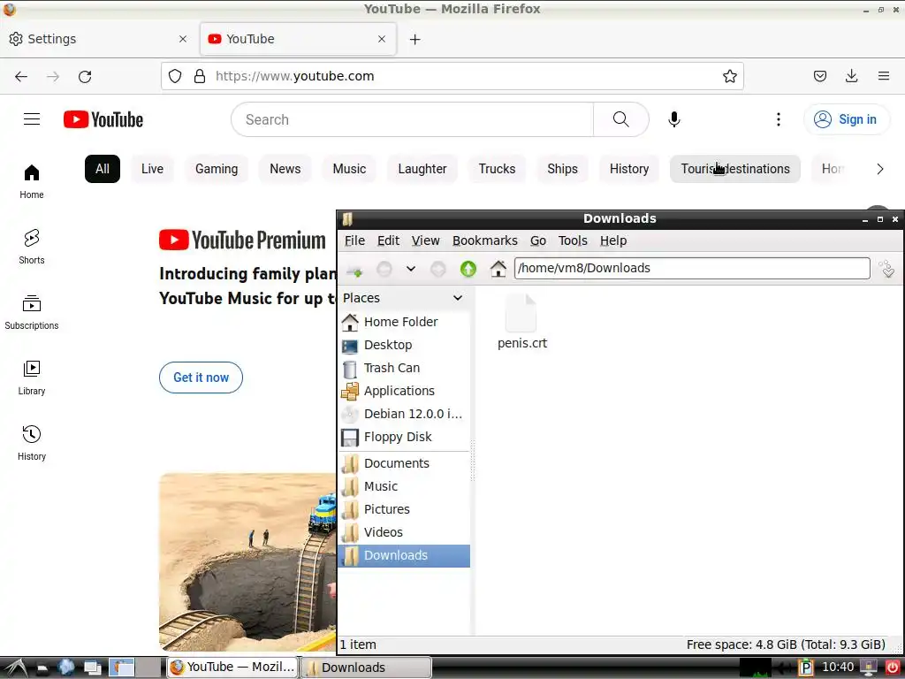Bookmark this page with the star icon
Screen dimensions: 905x679
tap(729, 76)
